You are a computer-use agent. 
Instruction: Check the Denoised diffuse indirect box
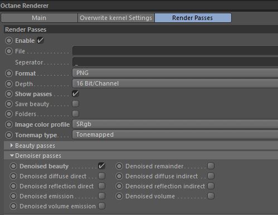(211, 176)
